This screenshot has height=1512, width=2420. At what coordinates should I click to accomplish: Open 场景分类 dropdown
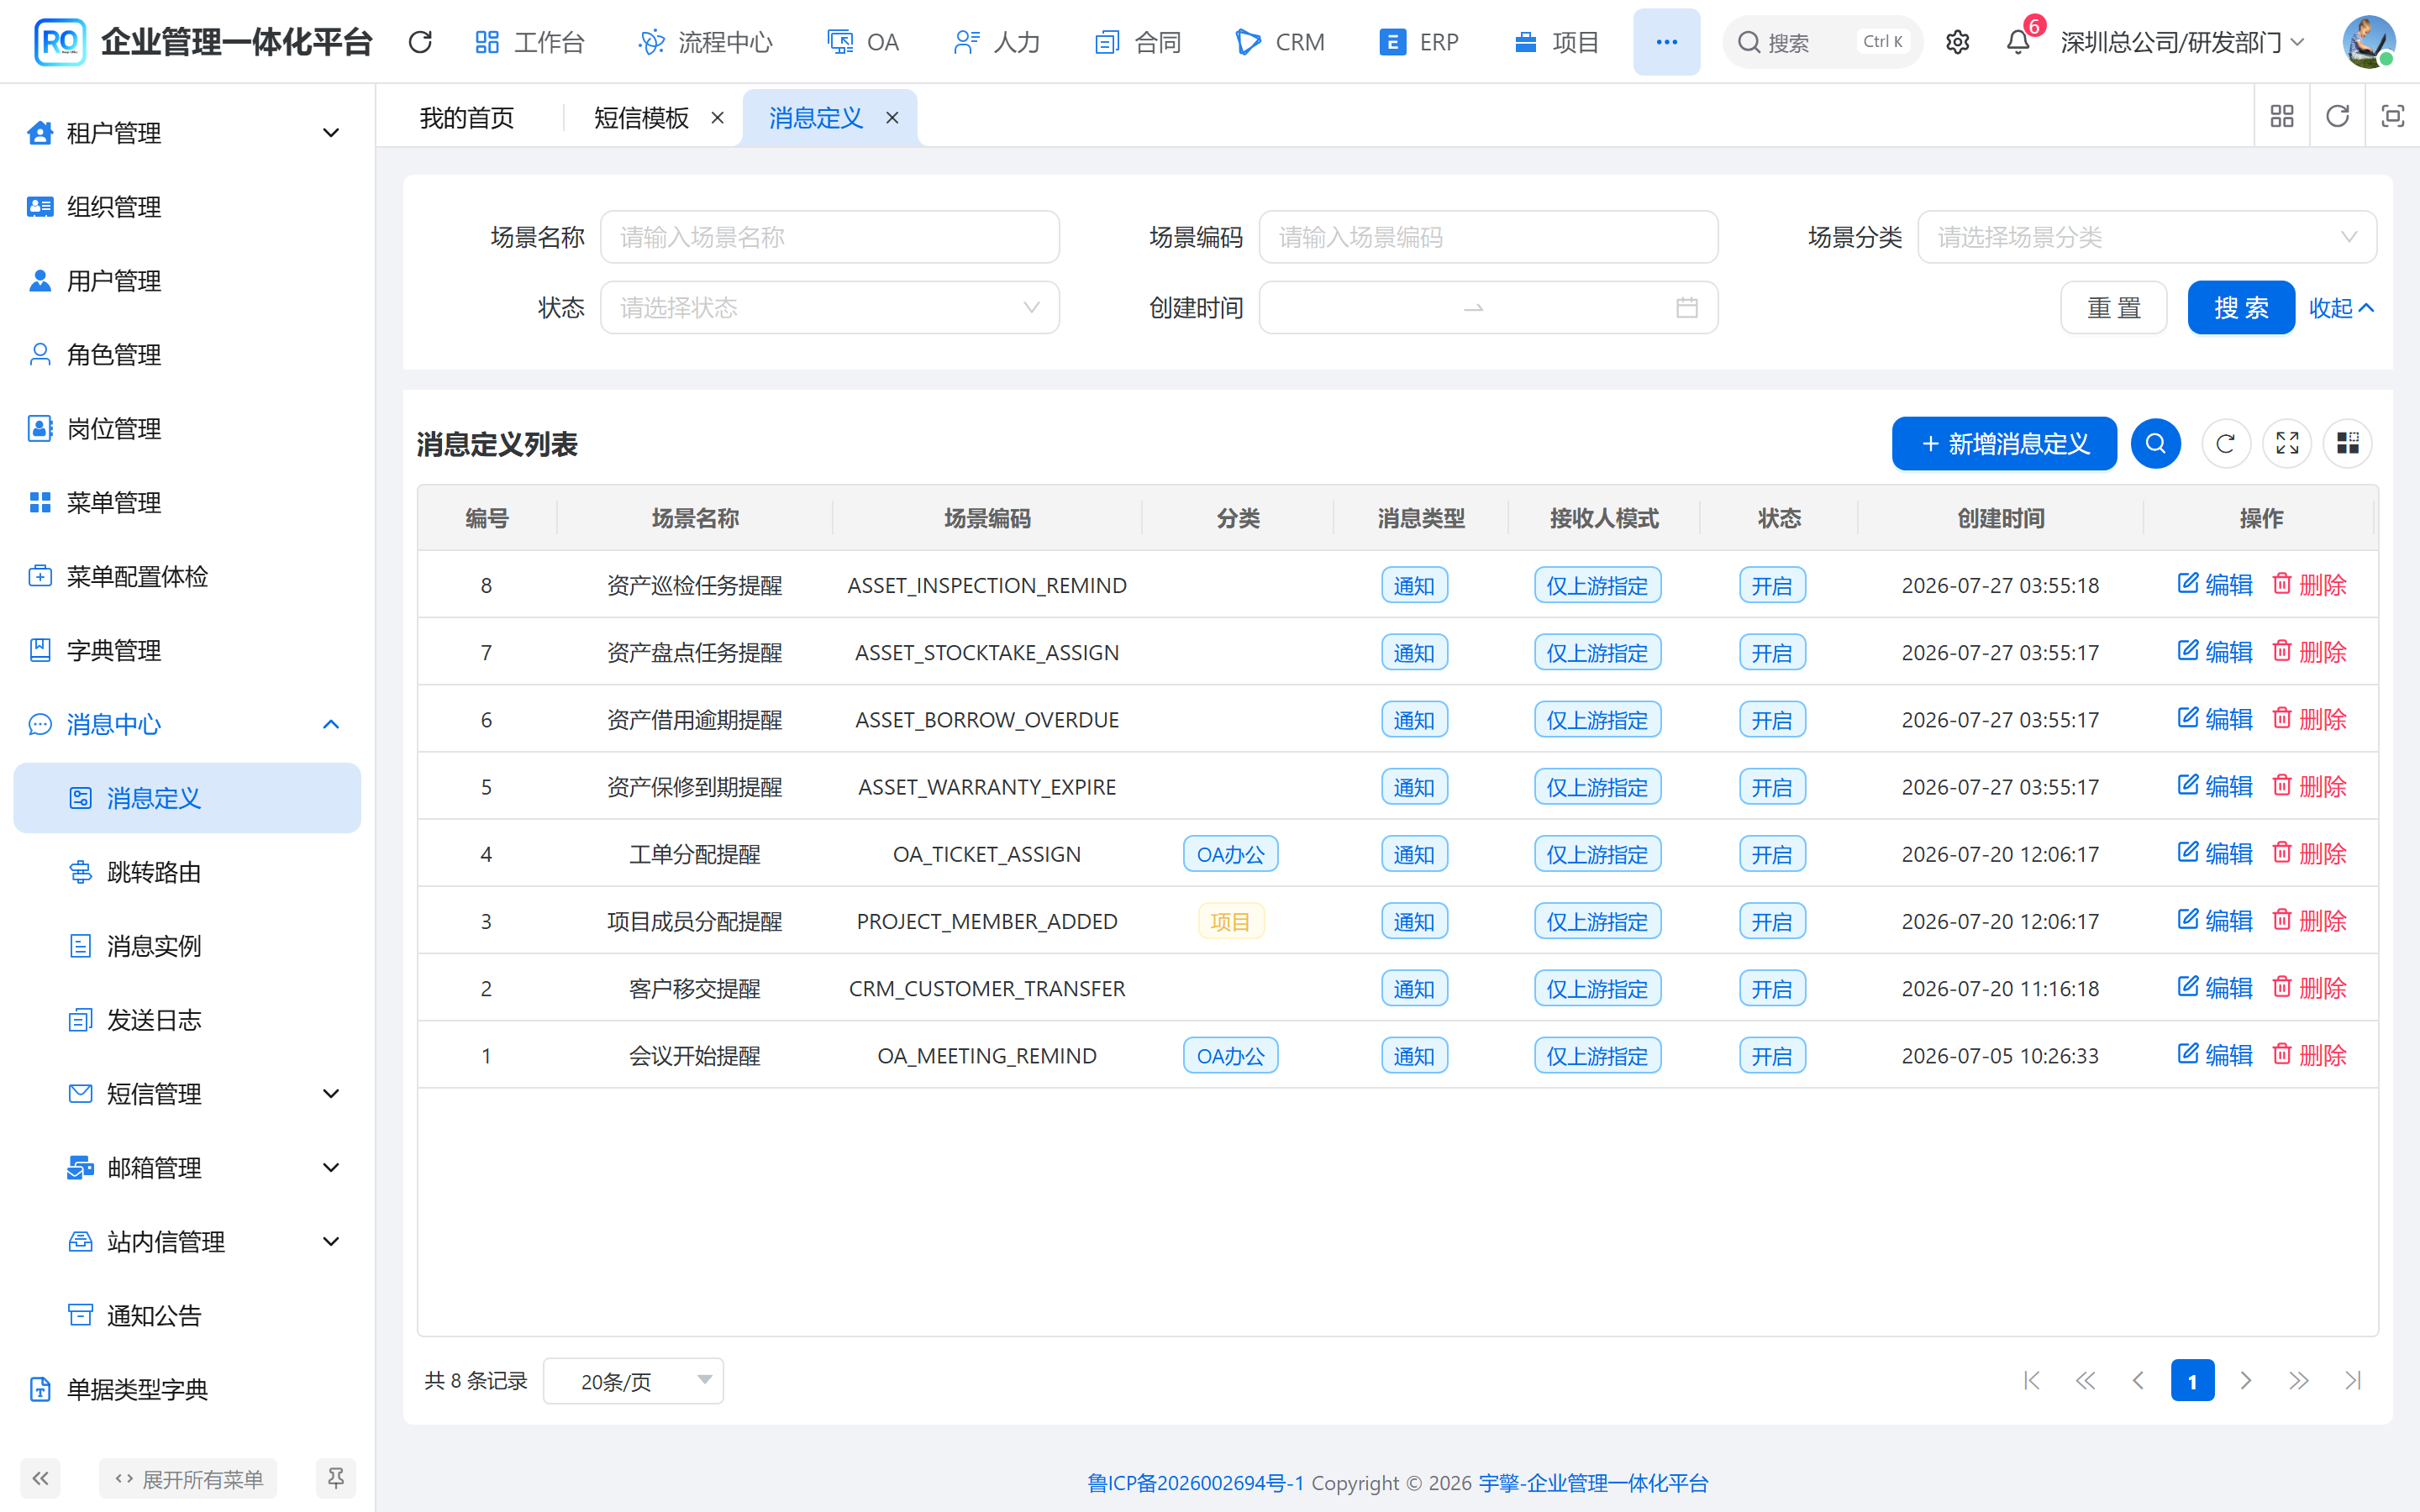(x=2147, y=237)
